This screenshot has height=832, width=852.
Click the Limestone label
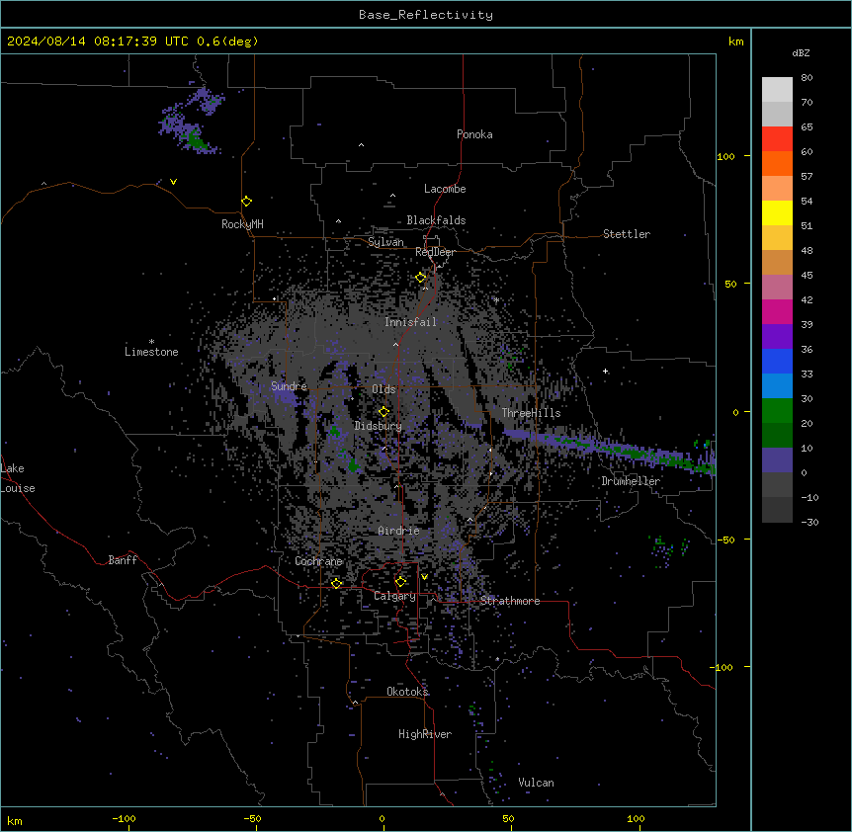coord(151,352)
